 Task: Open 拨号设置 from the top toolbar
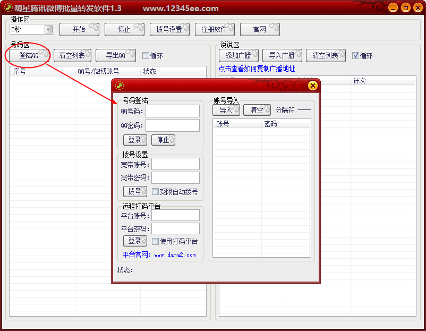click(x=169, y=29)
